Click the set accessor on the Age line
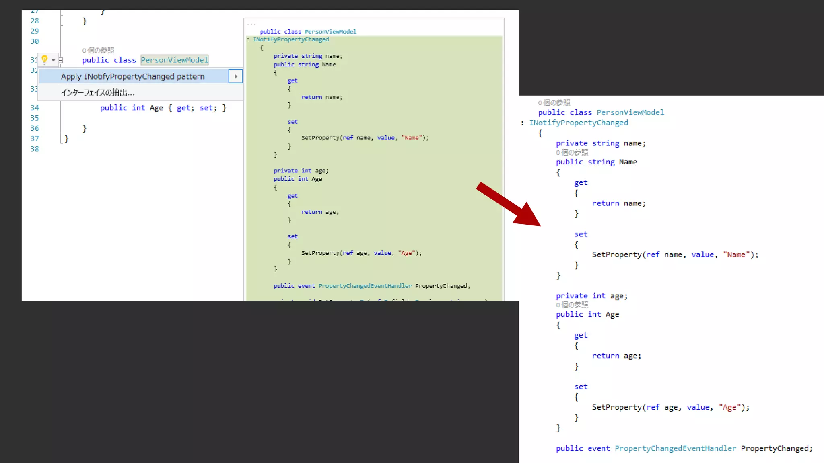 pyautogui.click(x=206, y=108)
